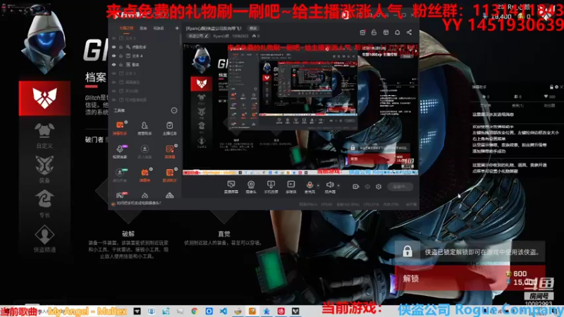The width and height of the screenshot is (564, 317).
Task: Switch to the third scene tab
Action: pyautogui.click(x=159, y=28)
